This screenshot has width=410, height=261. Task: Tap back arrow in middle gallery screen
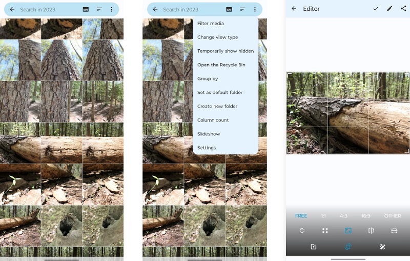click(155, 9)
